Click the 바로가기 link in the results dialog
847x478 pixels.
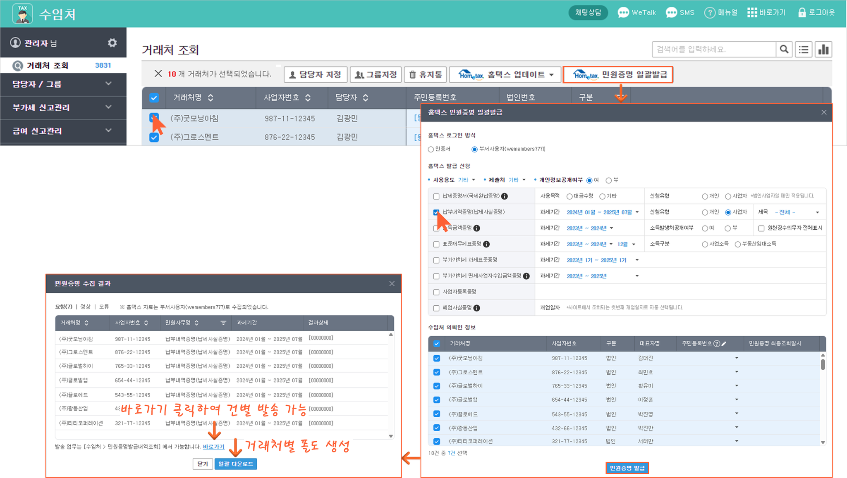[213, 447]
